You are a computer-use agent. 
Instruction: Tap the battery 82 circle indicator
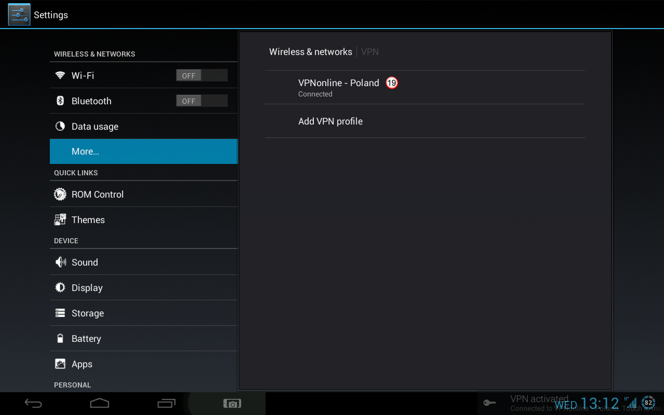coord(648,403)
